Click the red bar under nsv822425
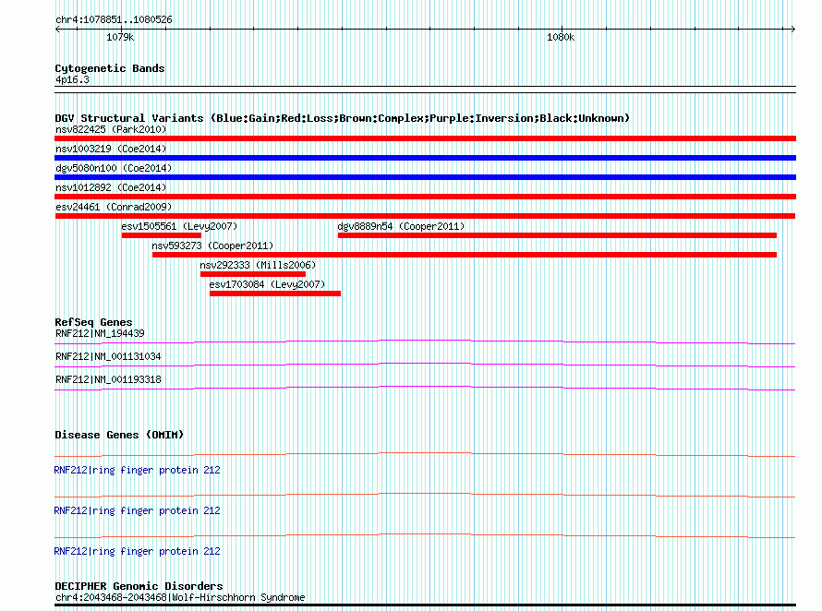Image resolution: width=822 pixels, height=611 pixels. (425, 138)
